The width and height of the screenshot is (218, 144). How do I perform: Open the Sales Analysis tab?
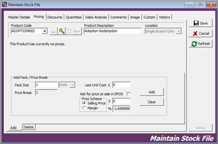96,17
